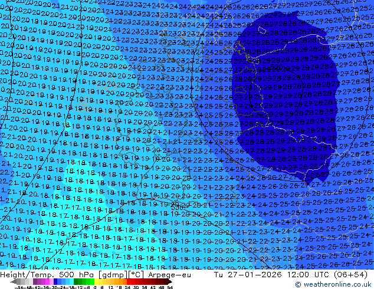Click the "500 hPa" pressure level label

click(x=77, y=275)
